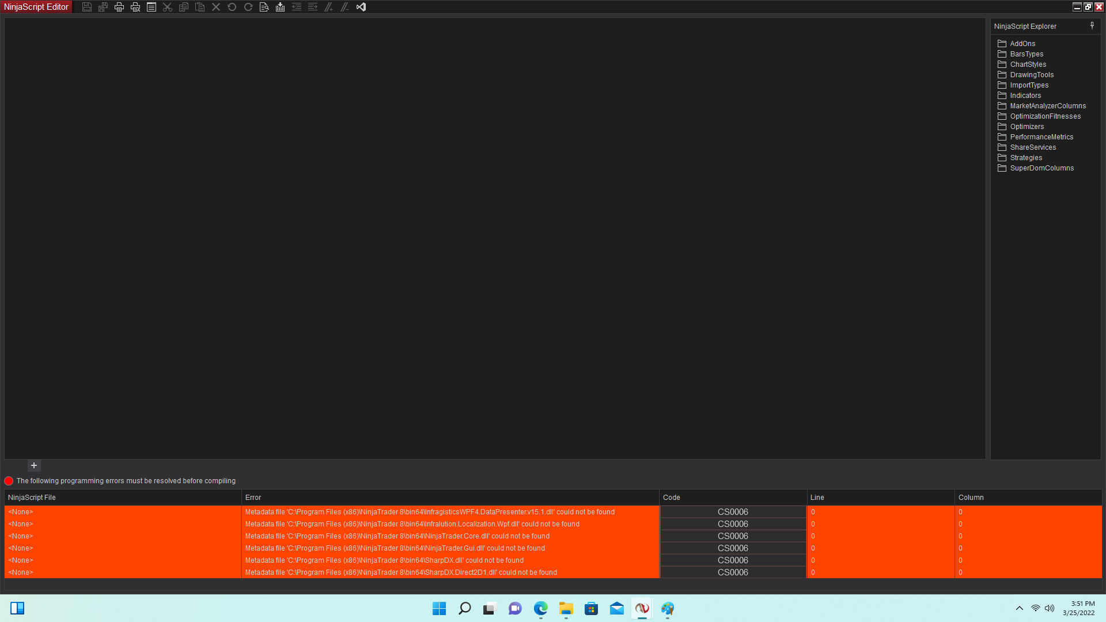
Task: Sort by NinjaScript File column header
Action: click(x=32, y=498)
